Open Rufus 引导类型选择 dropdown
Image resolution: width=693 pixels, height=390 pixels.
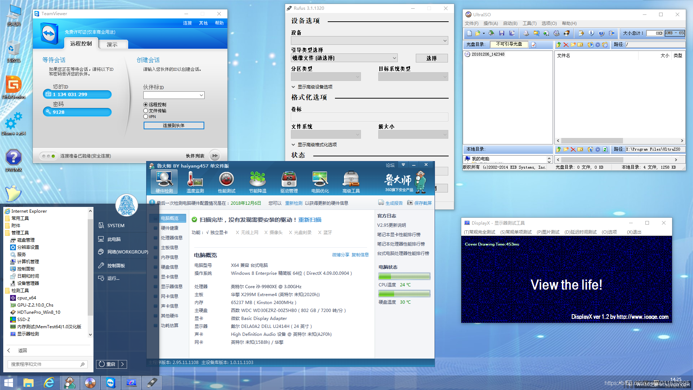[x=344, y=58]
